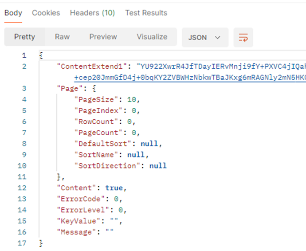Switch to Raw view mode

click(x=62, y=37)
